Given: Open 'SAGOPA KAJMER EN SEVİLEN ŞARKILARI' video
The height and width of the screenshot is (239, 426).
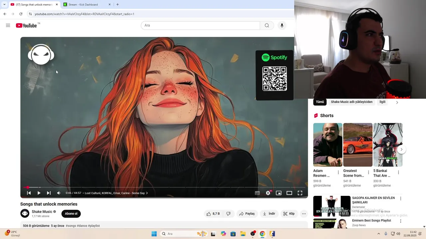Looking at the screenshot, I should [332, 206].
